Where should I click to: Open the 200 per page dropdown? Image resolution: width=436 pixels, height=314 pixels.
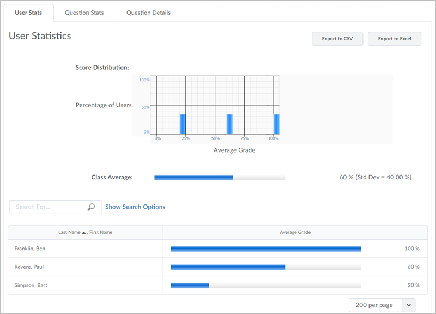click(x=382, y=305)
